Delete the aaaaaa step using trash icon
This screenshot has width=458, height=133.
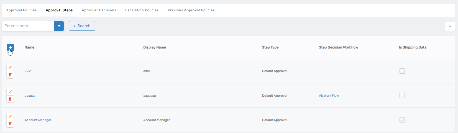[10, 99]
